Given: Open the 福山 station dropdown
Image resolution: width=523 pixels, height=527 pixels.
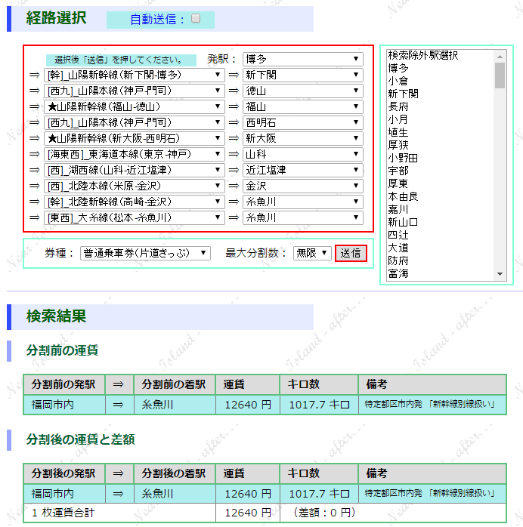Looking at the screenshot, I should pyautogui.click(x=303, y=106).
